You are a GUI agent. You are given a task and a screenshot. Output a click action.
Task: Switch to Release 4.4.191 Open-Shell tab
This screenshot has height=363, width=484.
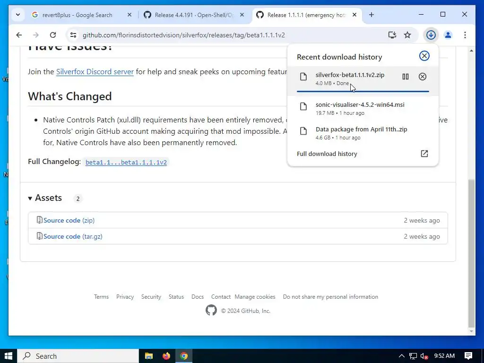click(x=194, y=15)
